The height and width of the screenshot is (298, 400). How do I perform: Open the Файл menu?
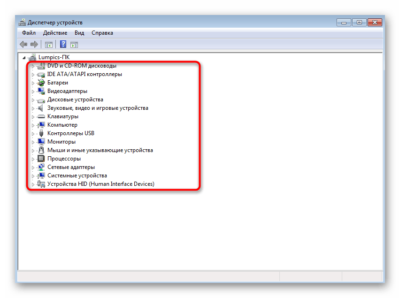(x=29, y=33)
